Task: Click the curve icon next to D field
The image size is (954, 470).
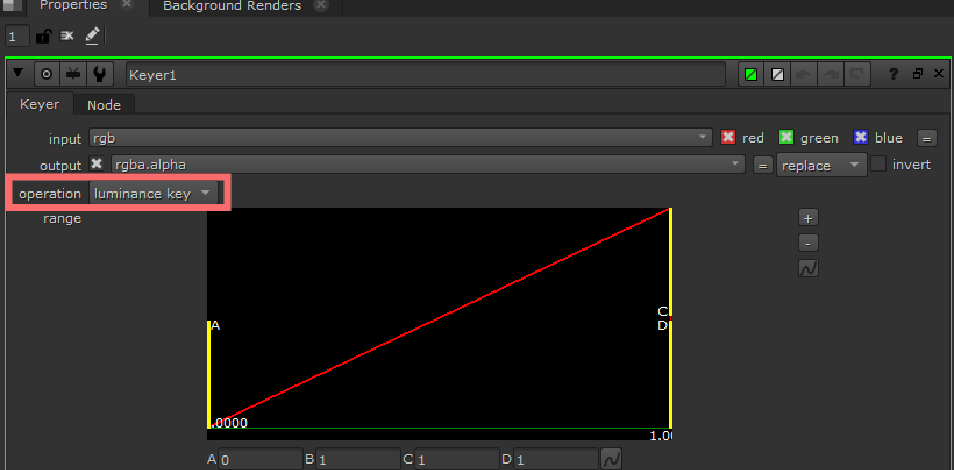Action: (611, 460)
